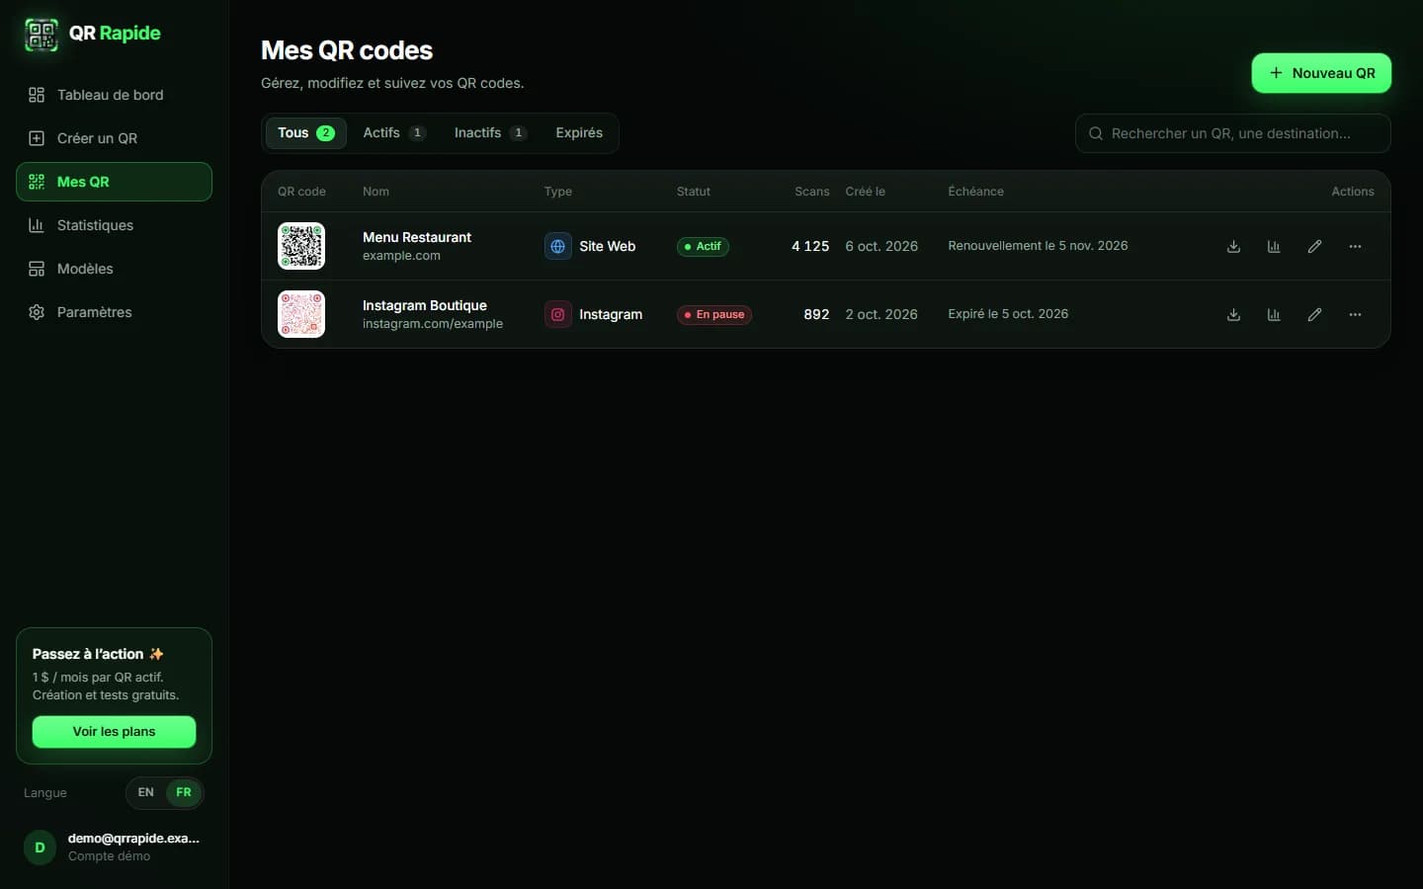Open Paramètres from the sidebar
Viewport: 1423px width, 889px height.
coord(114,312)
